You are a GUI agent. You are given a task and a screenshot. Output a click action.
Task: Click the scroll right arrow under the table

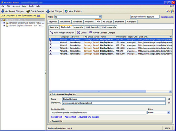pyautogui.click(x=171, y=92)
